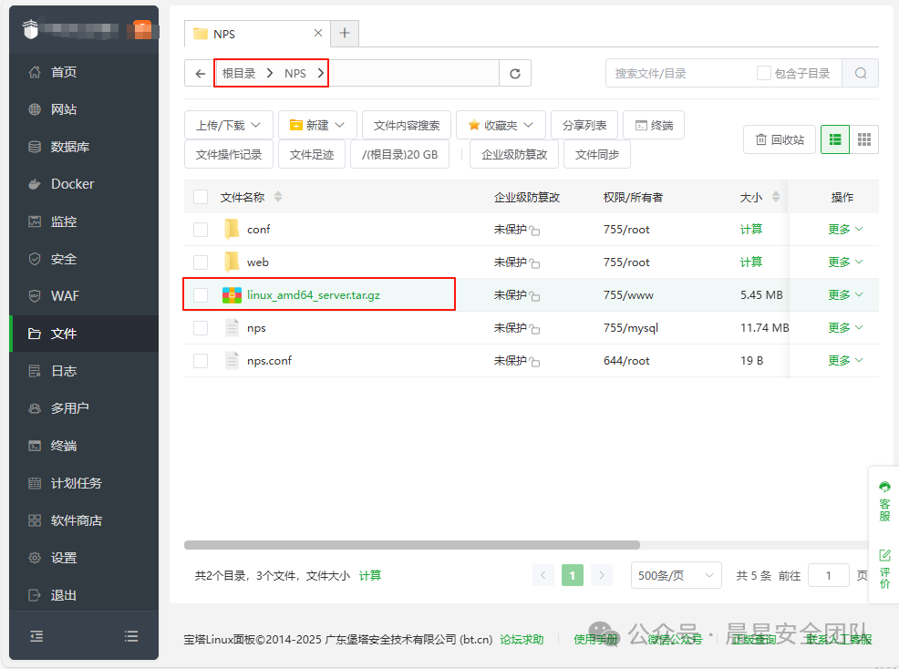
Task: Expand the Upload/Download dropdown
Action: pos(228,125)
